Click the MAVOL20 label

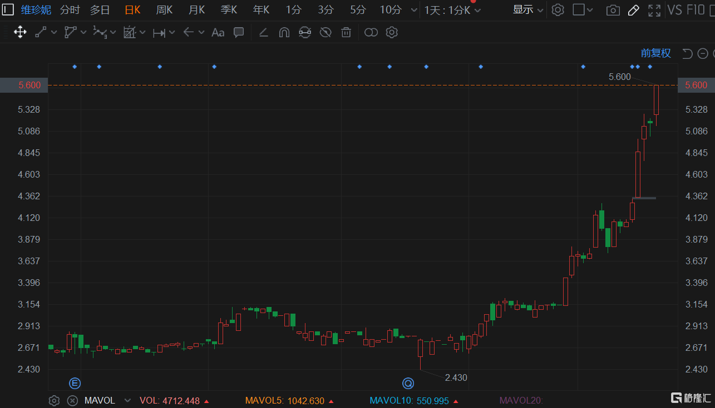[x=521, y=400]
